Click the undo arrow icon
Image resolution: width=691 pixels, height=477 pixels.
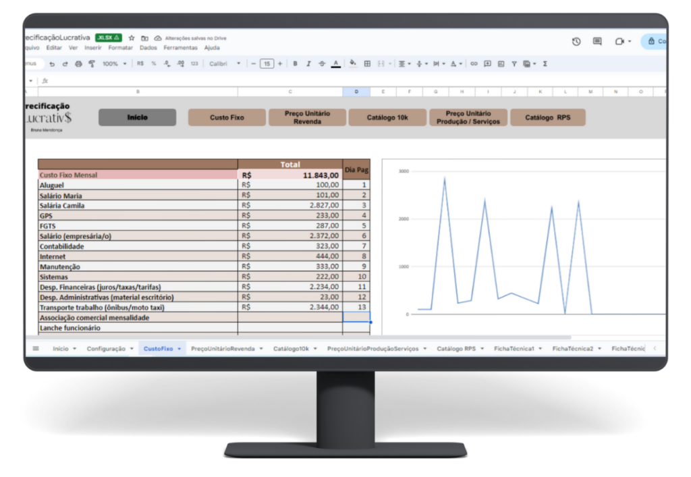[52, 64]
